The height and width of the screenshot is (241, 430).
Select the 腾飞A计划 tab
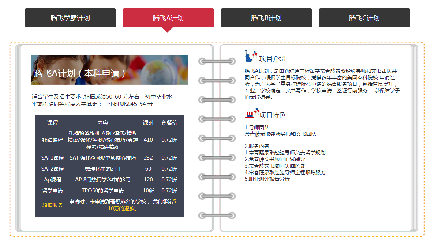coord(168,18)
